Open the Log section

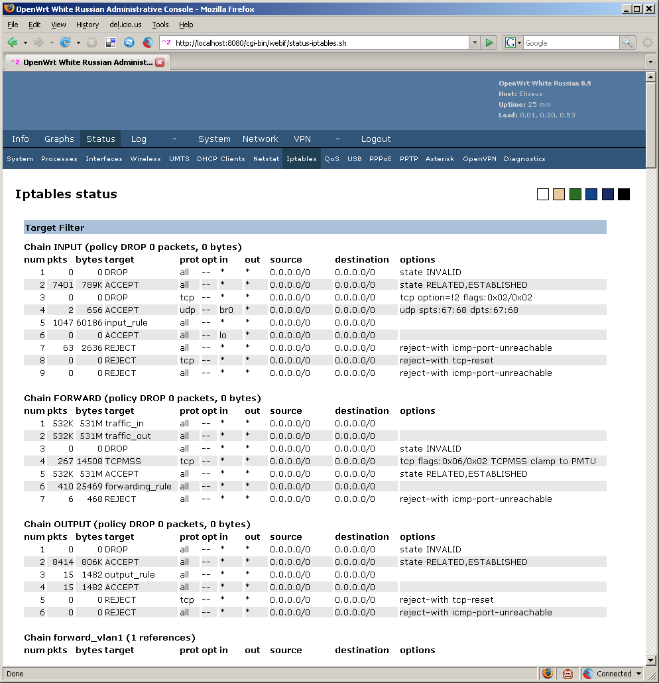click(139, 139)
